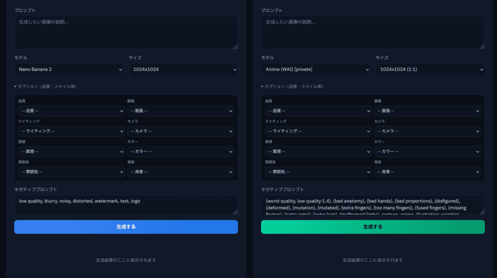Viewport: 497px width, 278px height.
Task: Open the カラー dropdown in the Anime panel
Action: [427, 151]
